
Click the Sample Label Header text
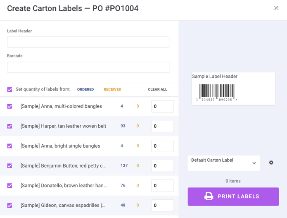tap(215, 77)
